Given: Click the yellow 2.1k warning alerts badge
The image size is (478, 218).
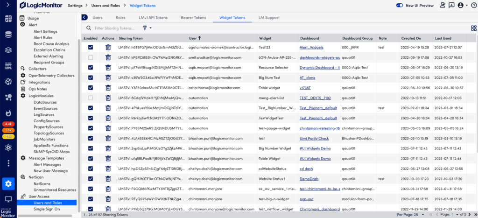Looking at the screenshot, I should [8, 137].
